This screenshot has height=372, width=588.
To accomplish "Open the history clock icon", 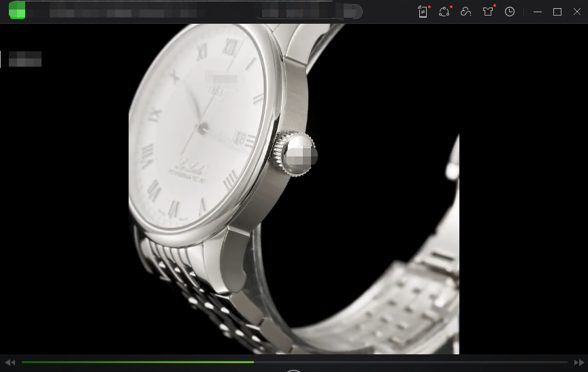I will [510, 12].
